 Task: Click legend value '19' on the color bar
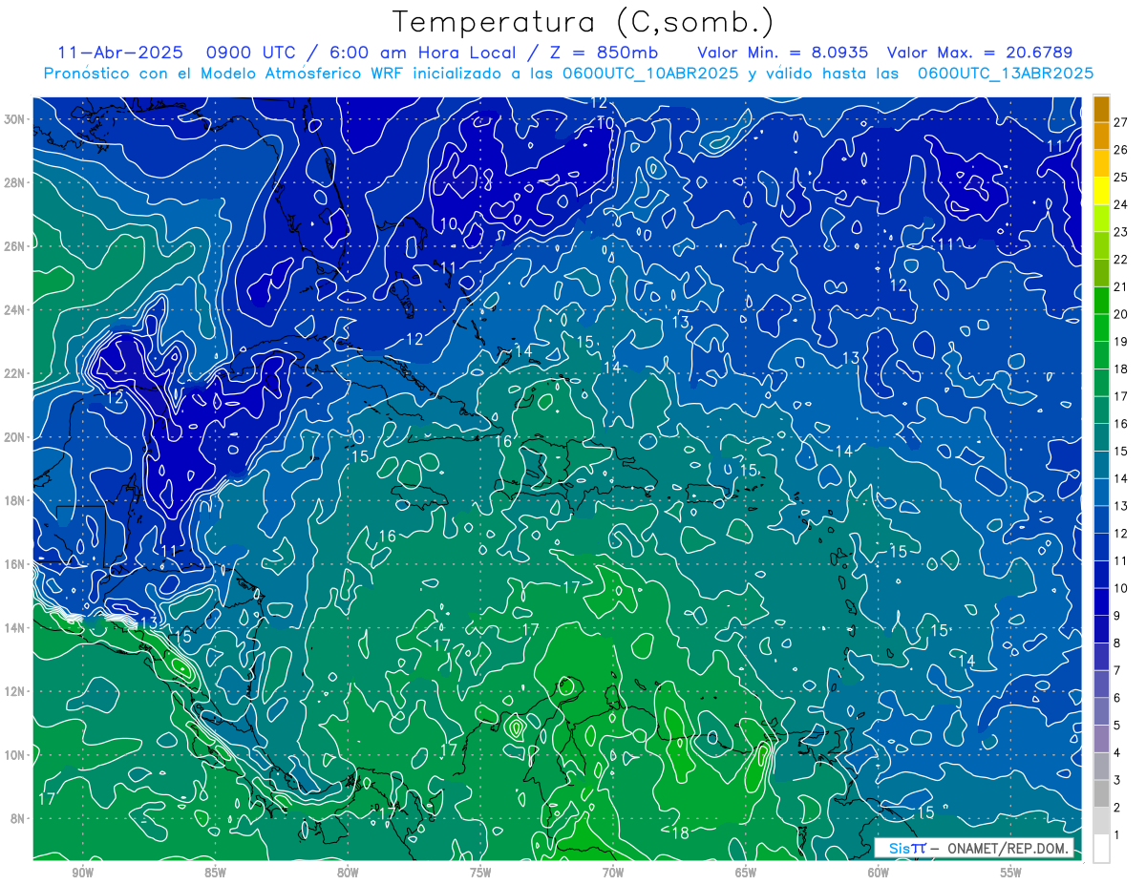pos(1120,342)
